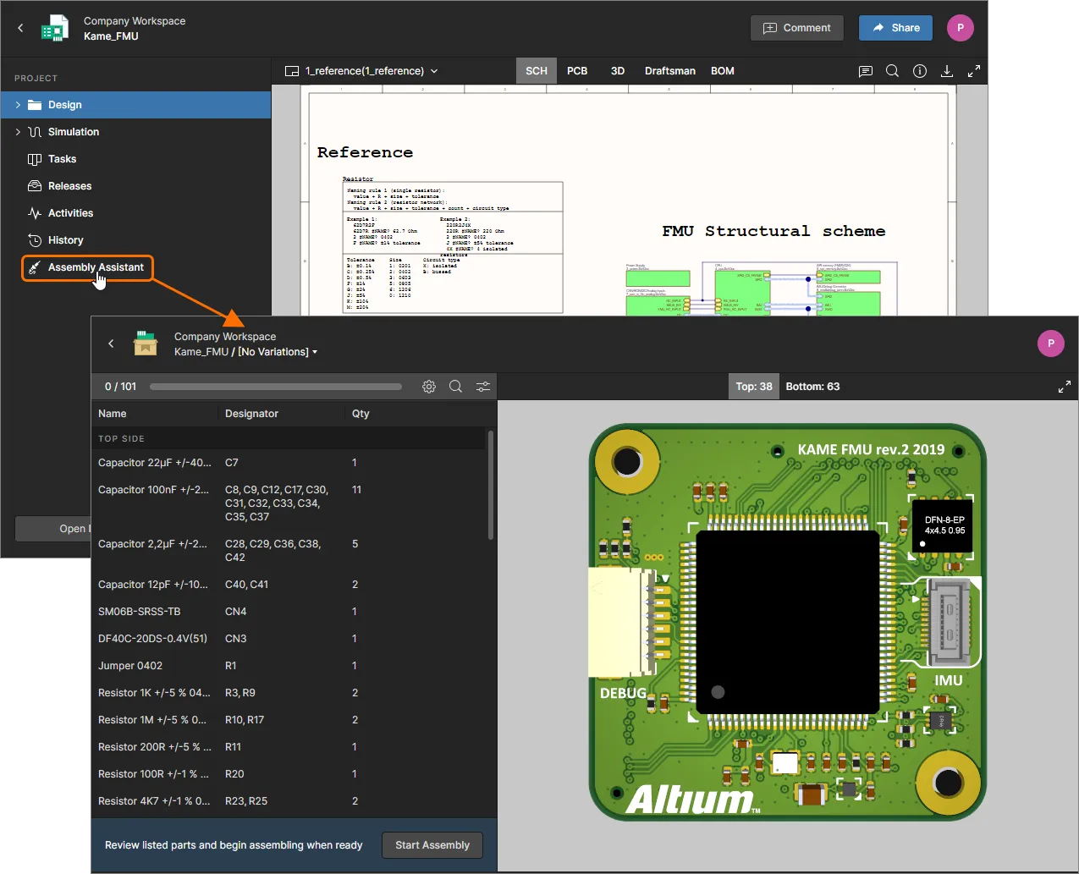1079x874 pixels.
Task: Click the download icon in viewer toolbar
Action: coord(947,71)
